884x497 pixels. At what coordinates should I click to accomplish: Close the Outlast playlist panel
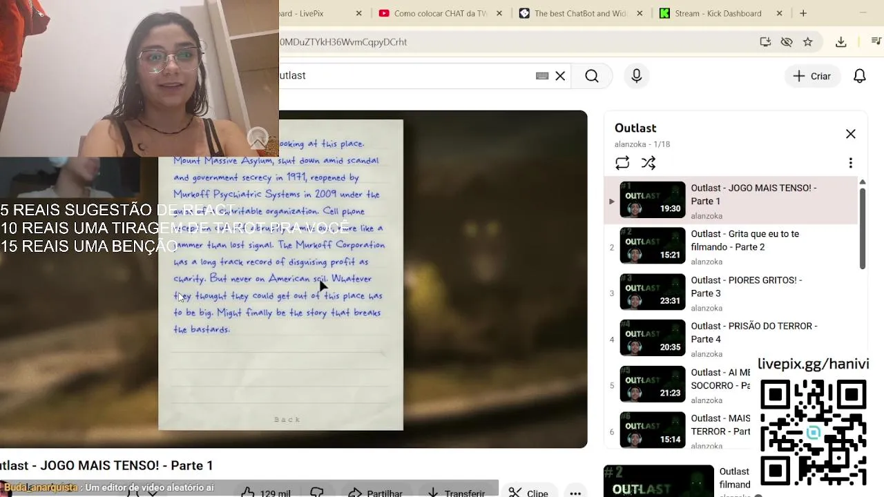click(x=851, y=134)
